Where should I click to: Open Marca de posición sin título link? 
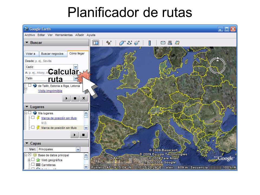[x=59, y=118]
